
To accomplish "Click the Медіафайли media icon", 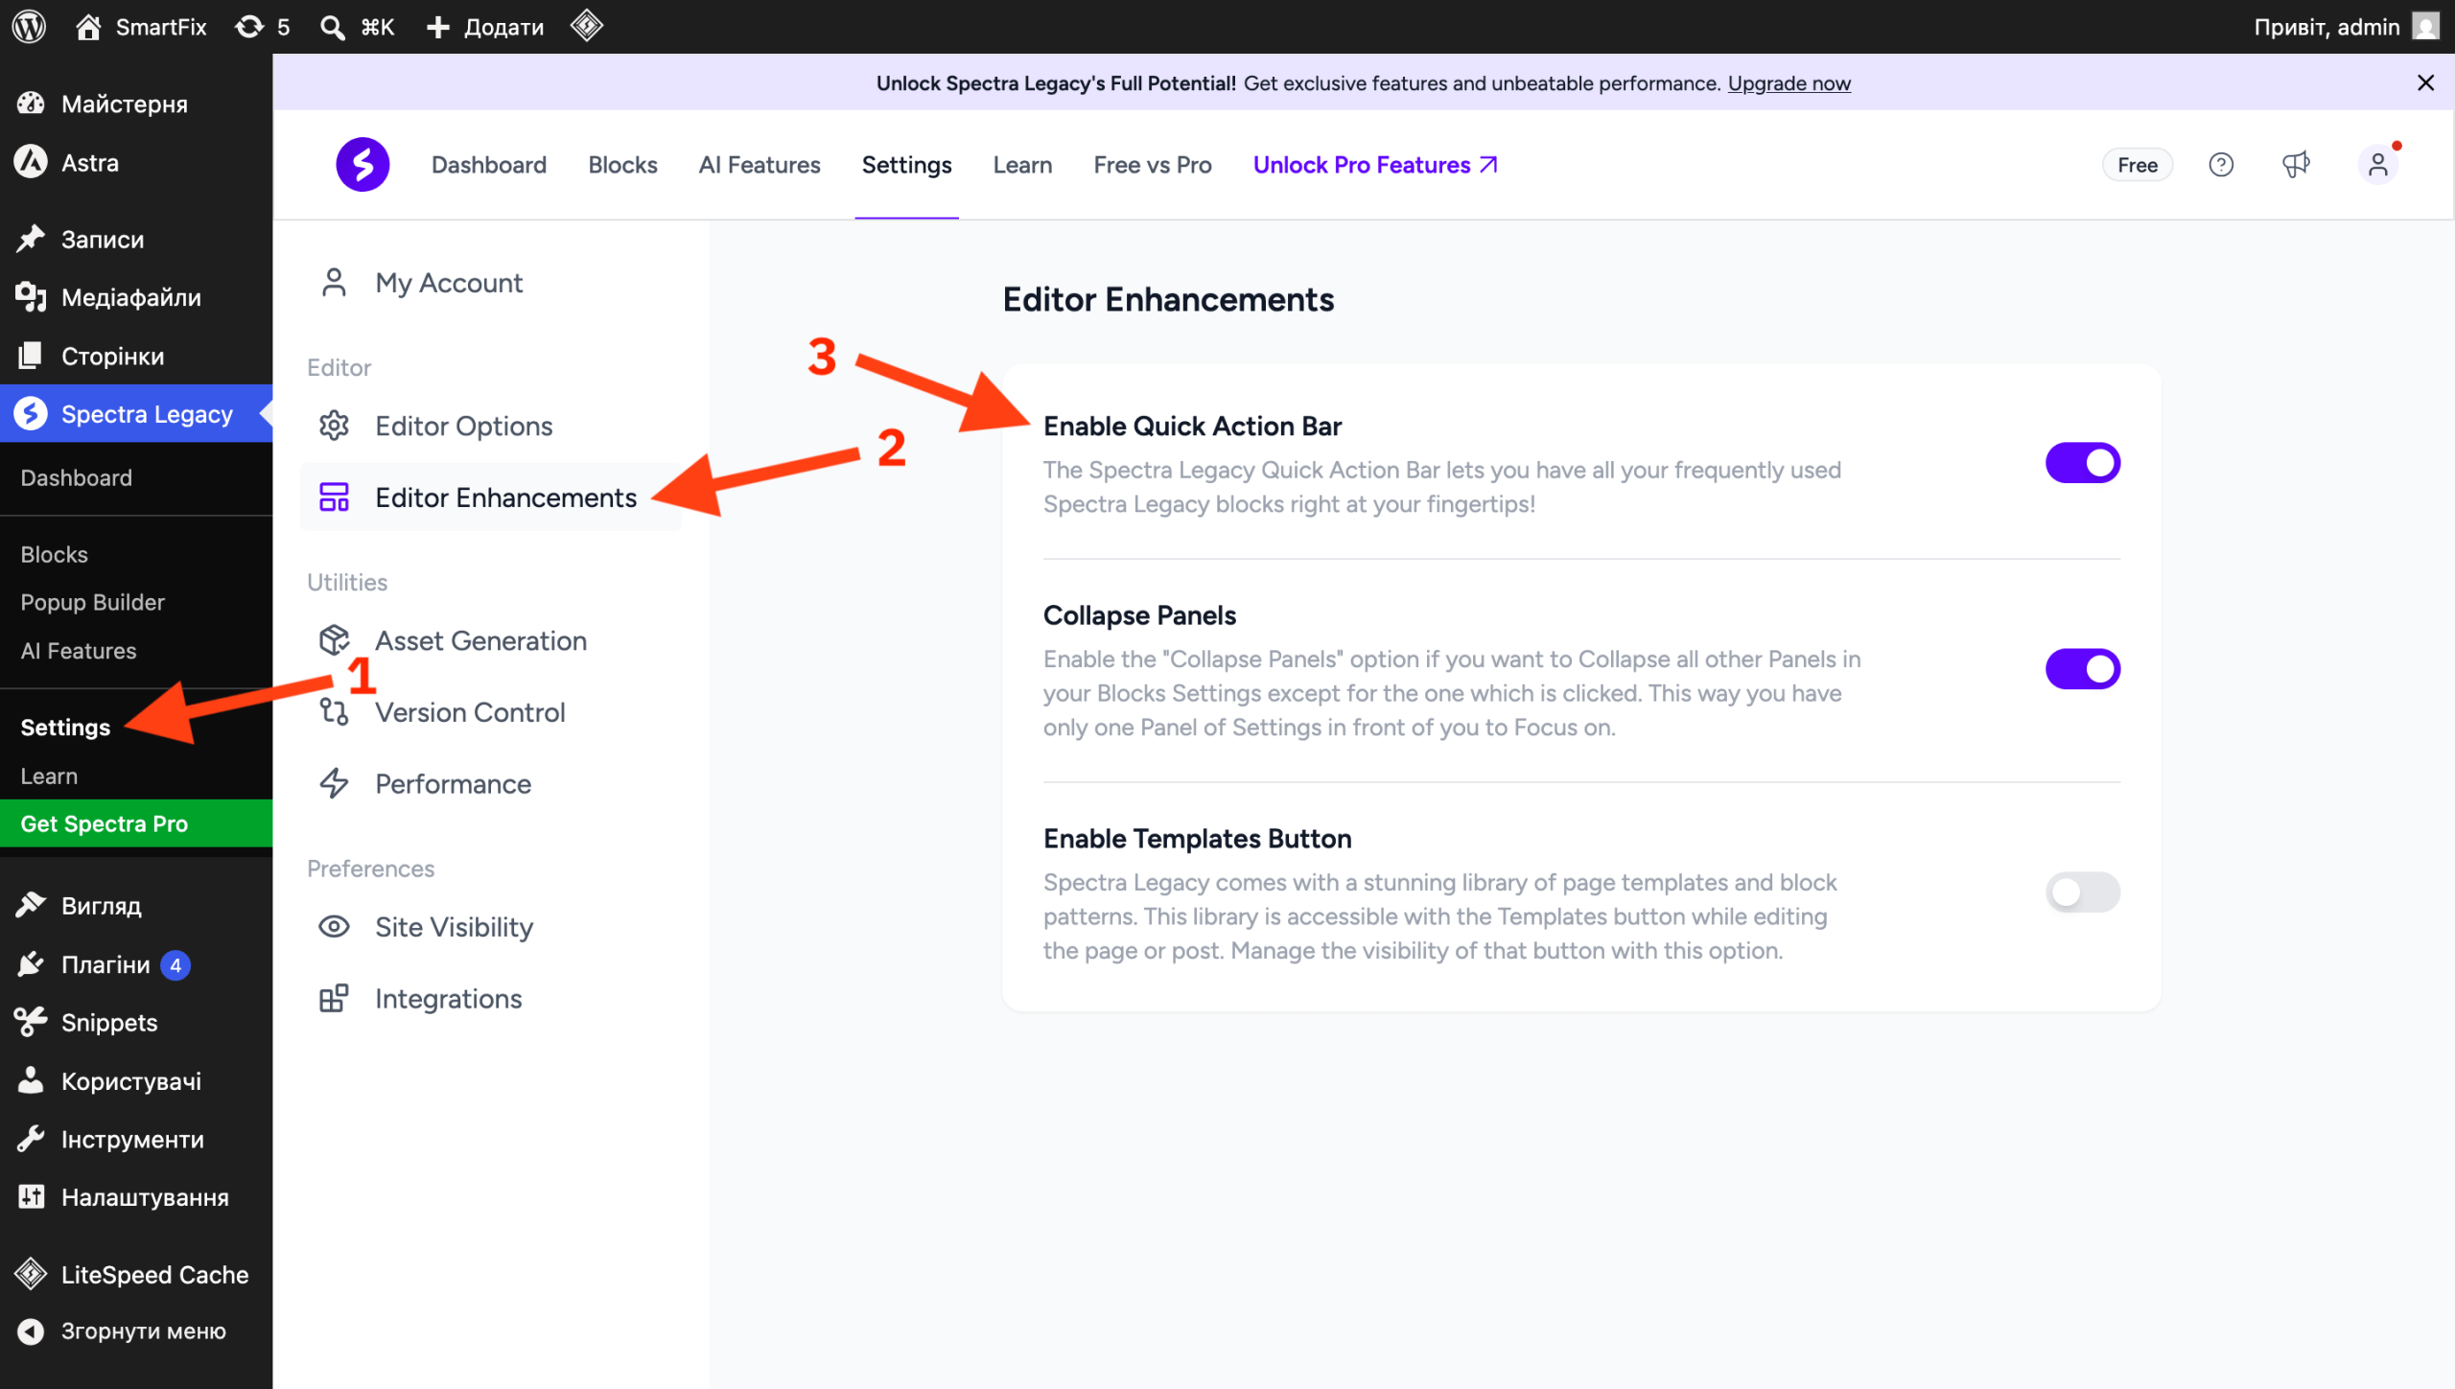I will point(31,297).
